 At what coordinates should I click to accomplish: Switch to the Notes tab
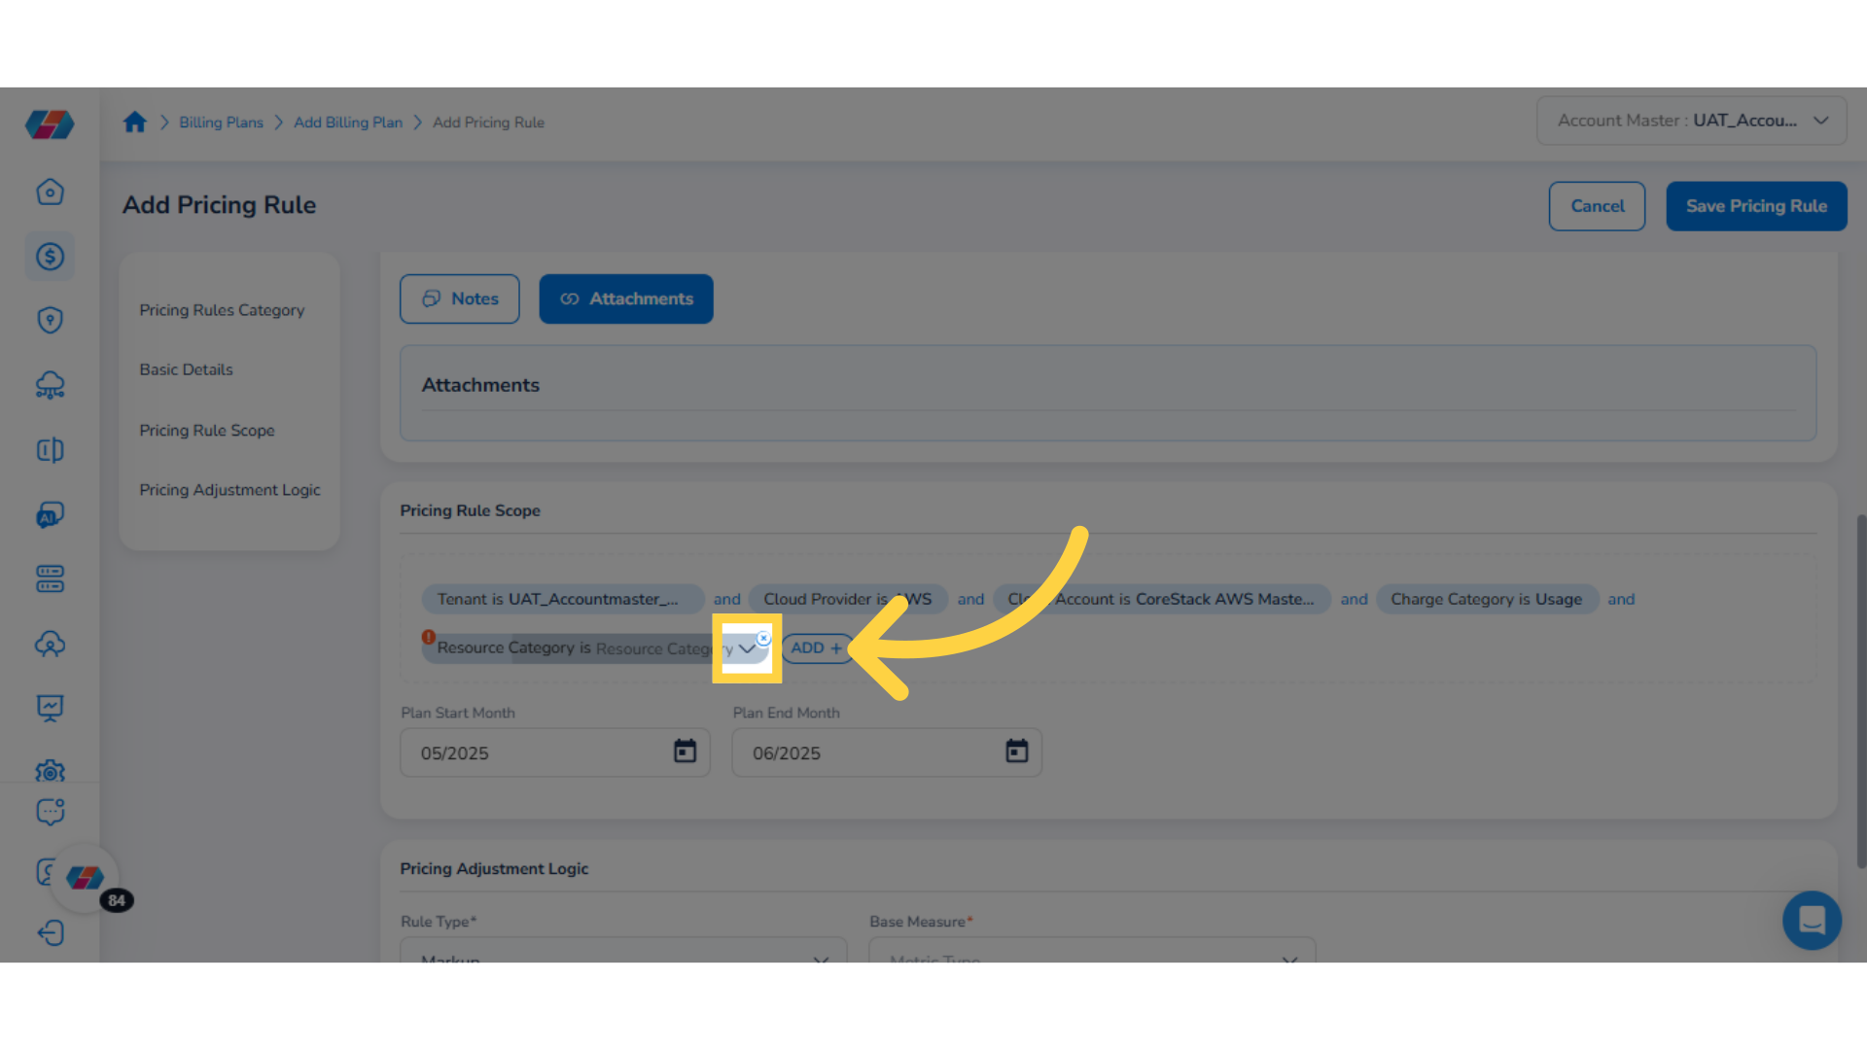459,298
